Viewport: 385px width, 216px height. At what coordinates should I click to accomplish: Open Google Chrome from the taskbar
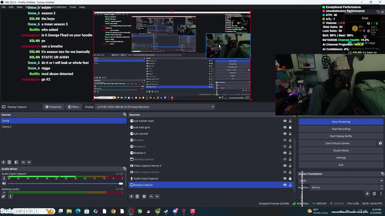click(x=113, y=211)
